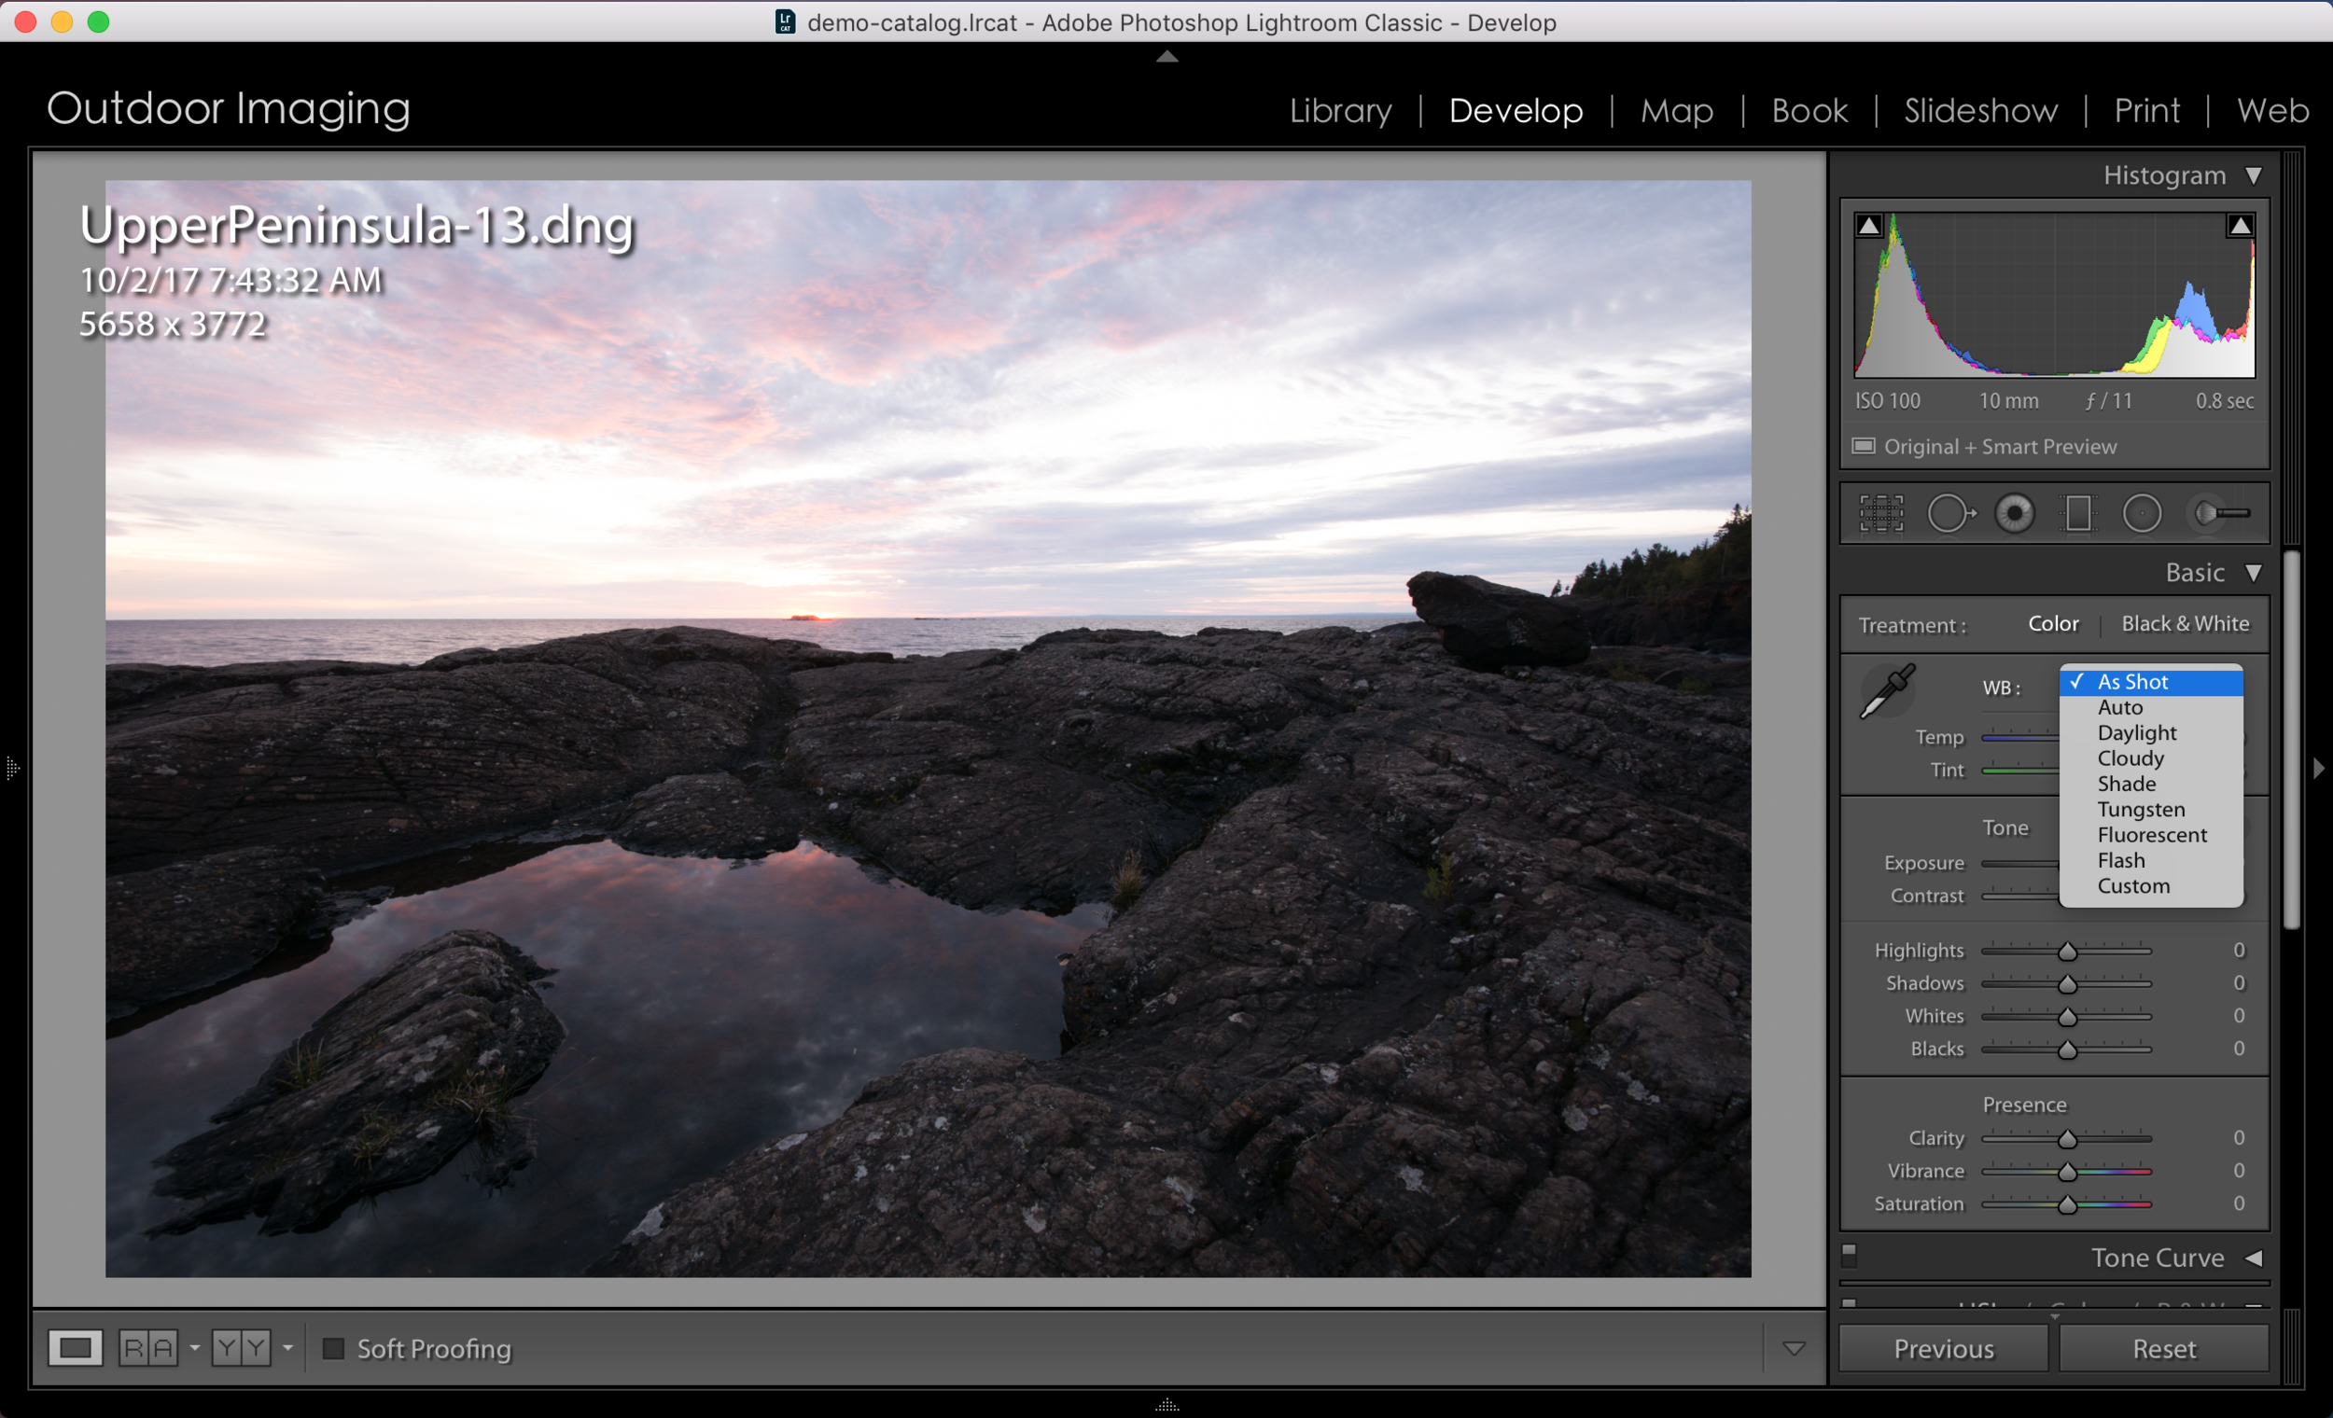Switch to the Library module

coord(1340,111)
